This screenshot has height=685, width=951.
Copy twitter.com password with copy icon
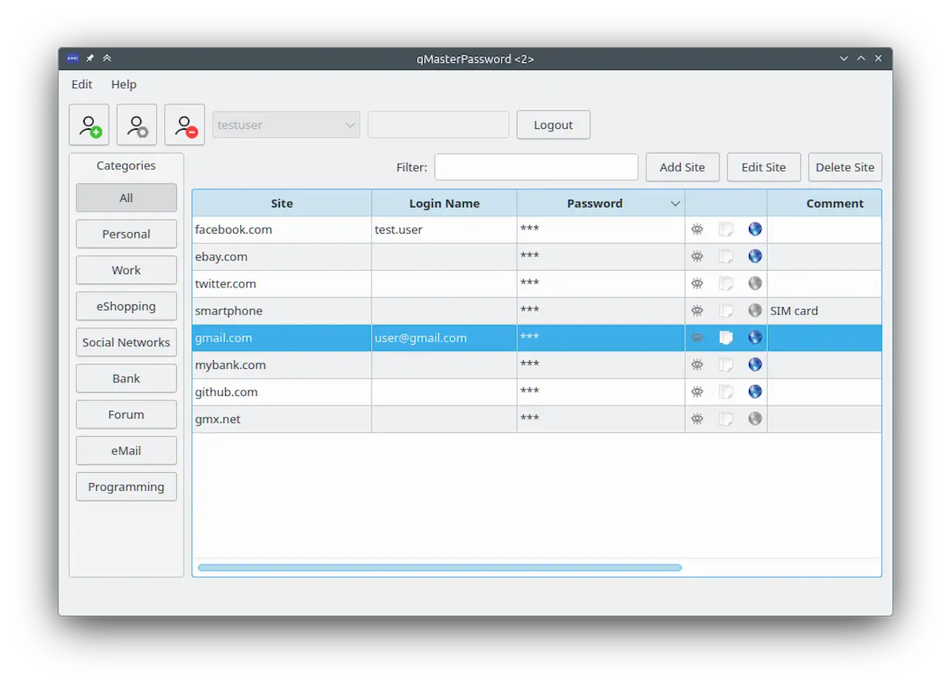click(726, 284)
